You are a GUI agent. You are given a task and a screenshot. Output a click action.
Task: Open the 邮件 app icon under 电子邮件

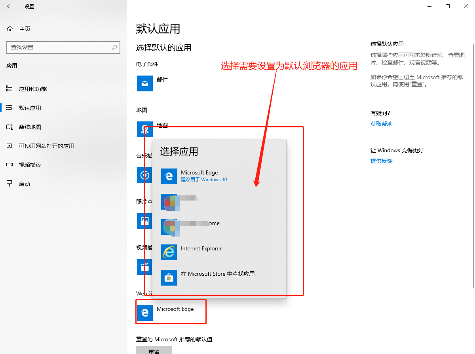pyautogui.click(x=144, y=83)
